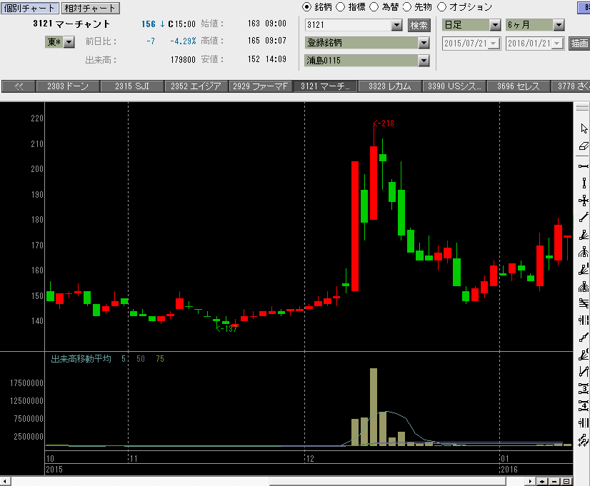Image resolution: width=590 pixels, height=486 pixels.
Task: Select the vertical dashed bars tool under the channel tool
Action: click(584, 320)
